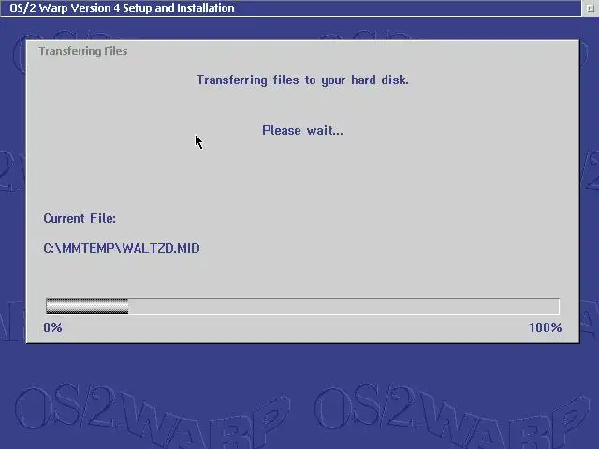Image resolution: width=599 pixels, height=449 pixels.
Task: Click the OS/2 Warp Version 4 Setup title bar
Action: [x=291, y=8]
